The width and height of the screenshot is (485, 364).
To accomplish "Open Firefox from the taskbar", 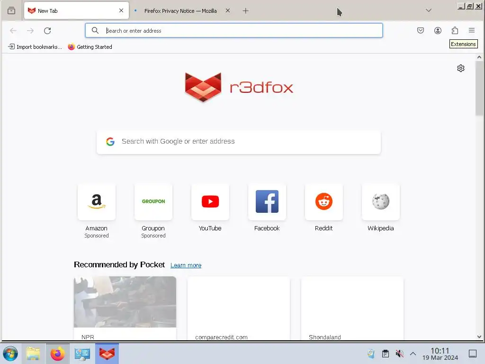I will (x=57, y=354).
